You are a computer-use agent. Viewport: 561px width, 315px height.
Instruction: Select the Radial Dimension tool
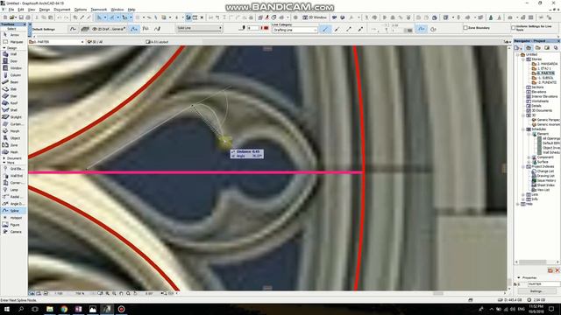pos(14,197)
